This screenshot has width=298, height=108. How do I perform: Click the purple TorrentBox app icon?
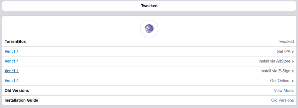coord(149,29)
